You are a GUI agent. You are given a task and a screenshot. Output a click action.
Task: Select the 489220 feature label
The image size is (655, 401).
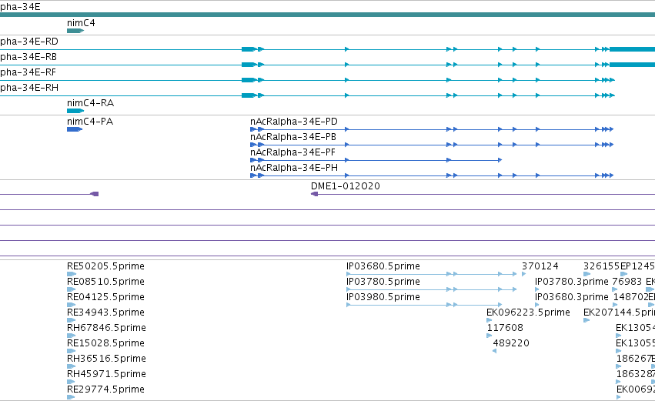(511, 343)
